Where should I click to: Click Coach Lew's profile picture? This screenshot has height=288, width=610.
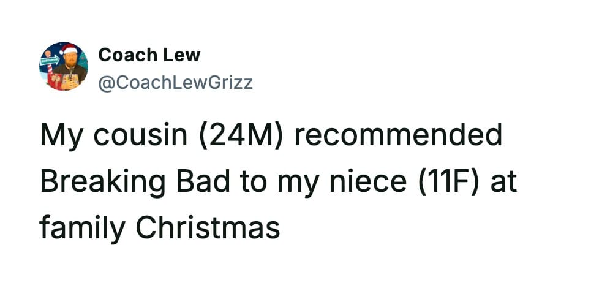tap(64, 67)
